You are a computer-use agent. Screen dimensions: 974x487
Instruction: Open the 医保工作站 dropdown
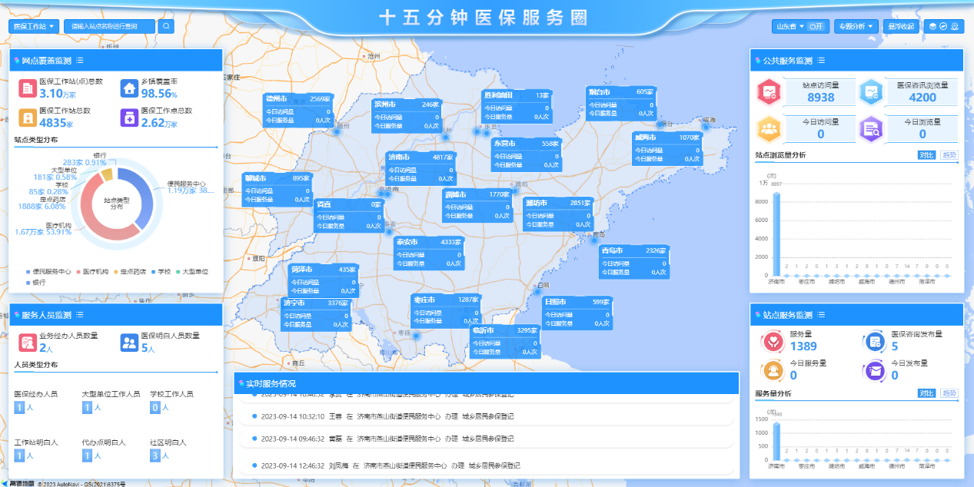(34, 26)
